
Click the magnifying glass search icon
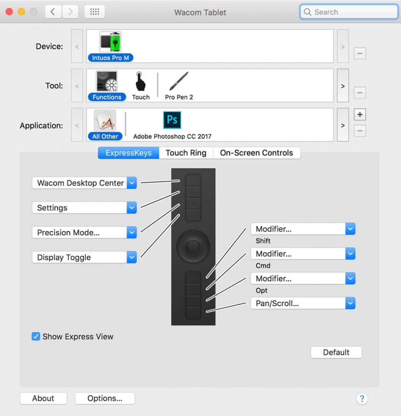tap(307, 12)
